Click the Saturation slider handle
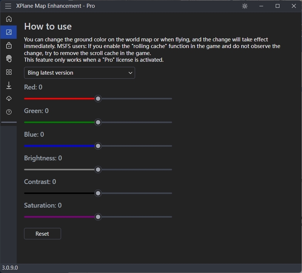 click(x=98, y=217)
